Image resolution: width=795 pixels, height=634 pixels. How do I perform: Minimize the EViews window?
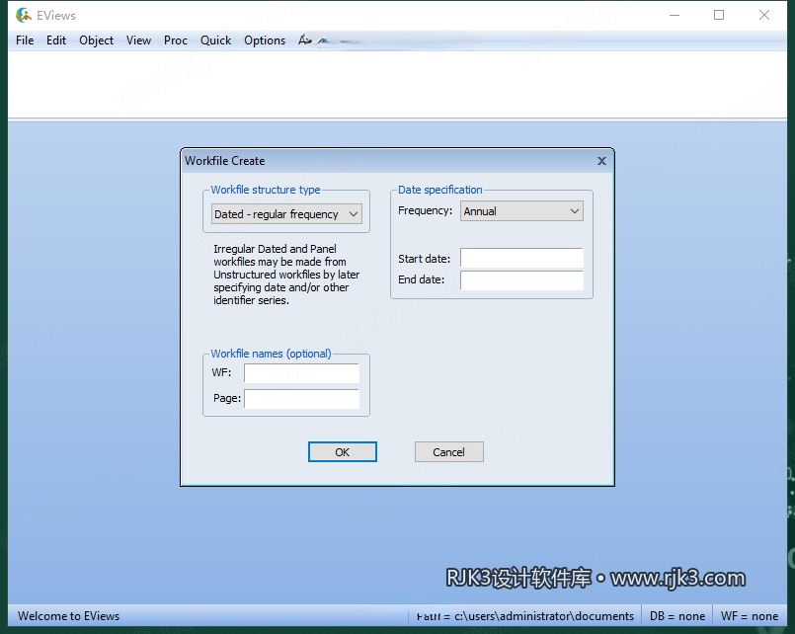click(675, 15)
